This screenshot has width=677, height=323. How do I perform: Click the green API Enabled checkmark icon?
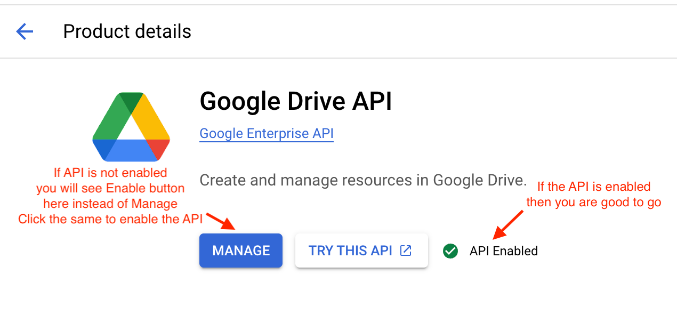450,251
